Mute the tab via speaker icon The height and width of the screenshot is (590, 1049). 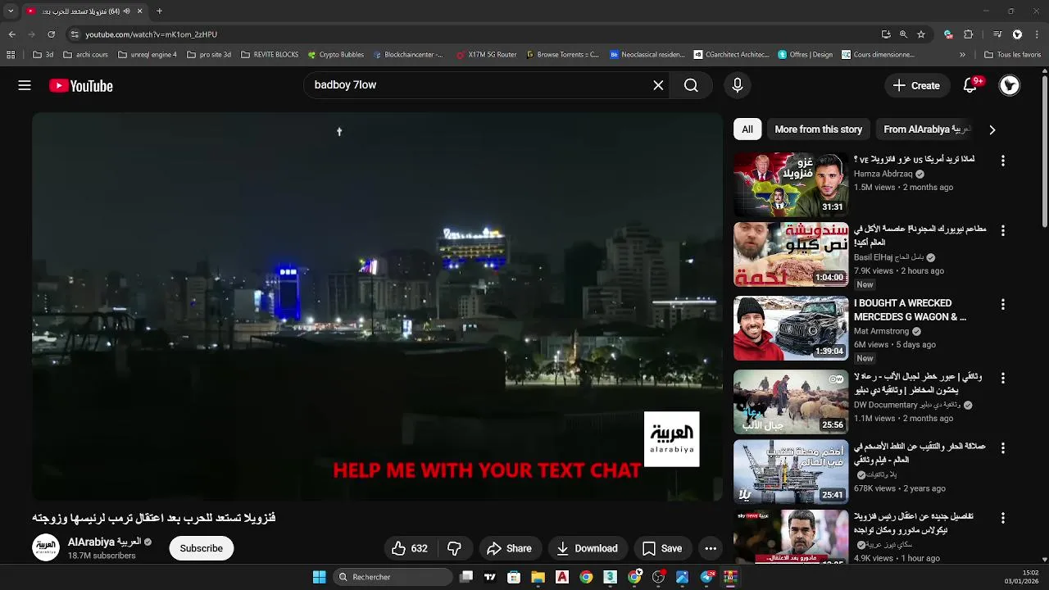tap(125, 11)
